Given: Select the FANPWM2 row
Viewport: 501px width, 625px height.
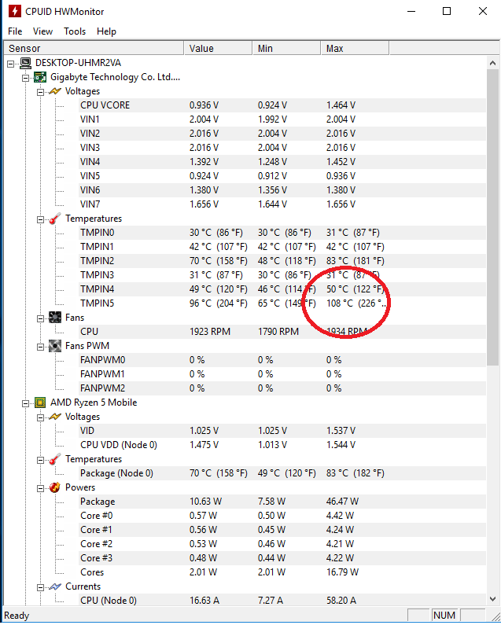Looking at the screenshot, I should [x=282, y=388].
